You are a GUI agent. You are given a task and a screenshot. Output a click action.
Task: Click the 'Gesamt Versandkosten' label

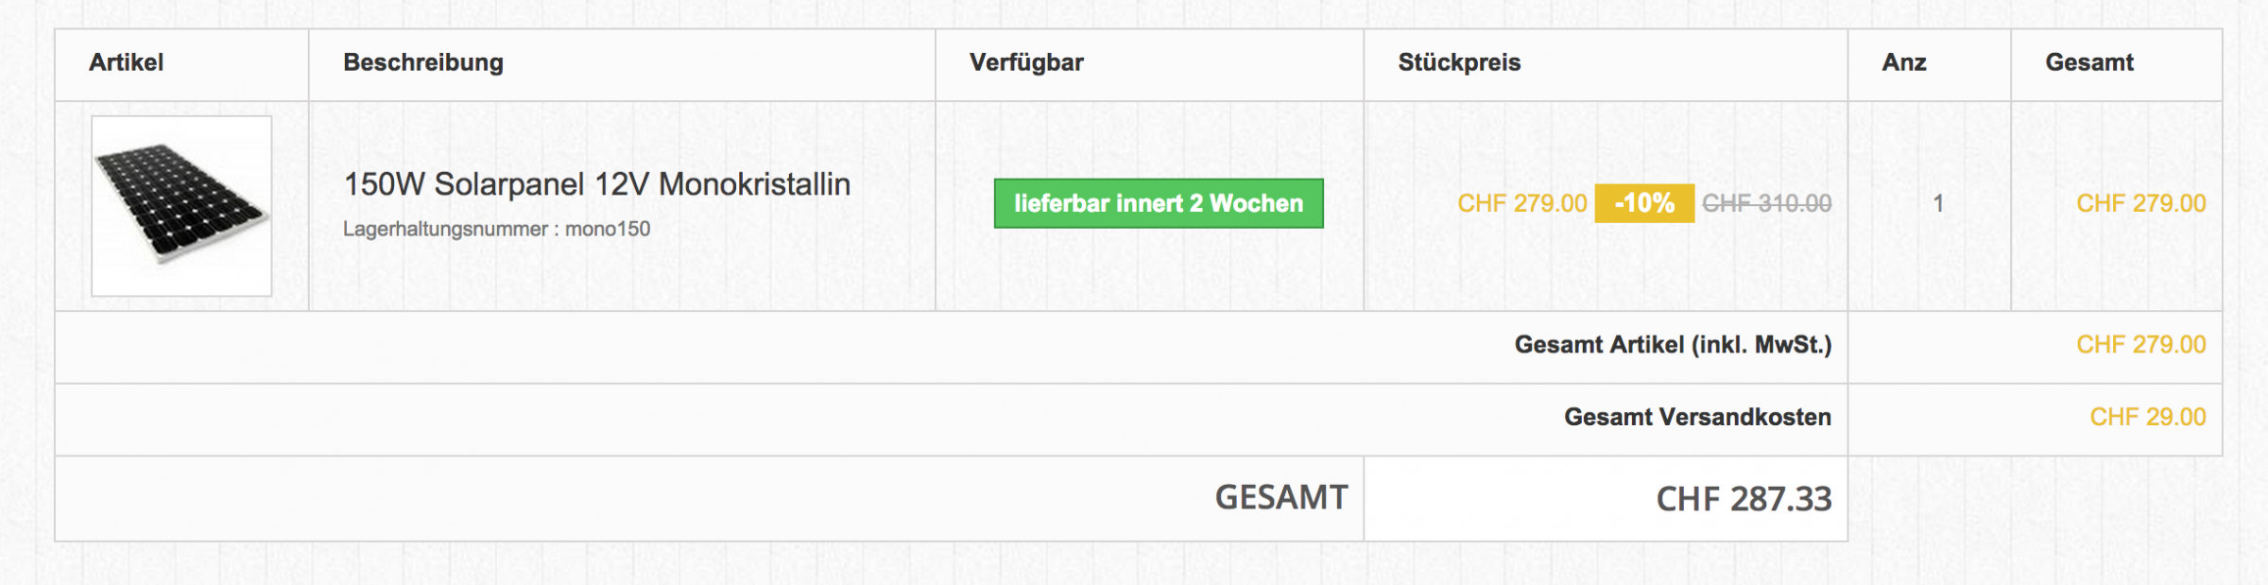(1697, 417)
